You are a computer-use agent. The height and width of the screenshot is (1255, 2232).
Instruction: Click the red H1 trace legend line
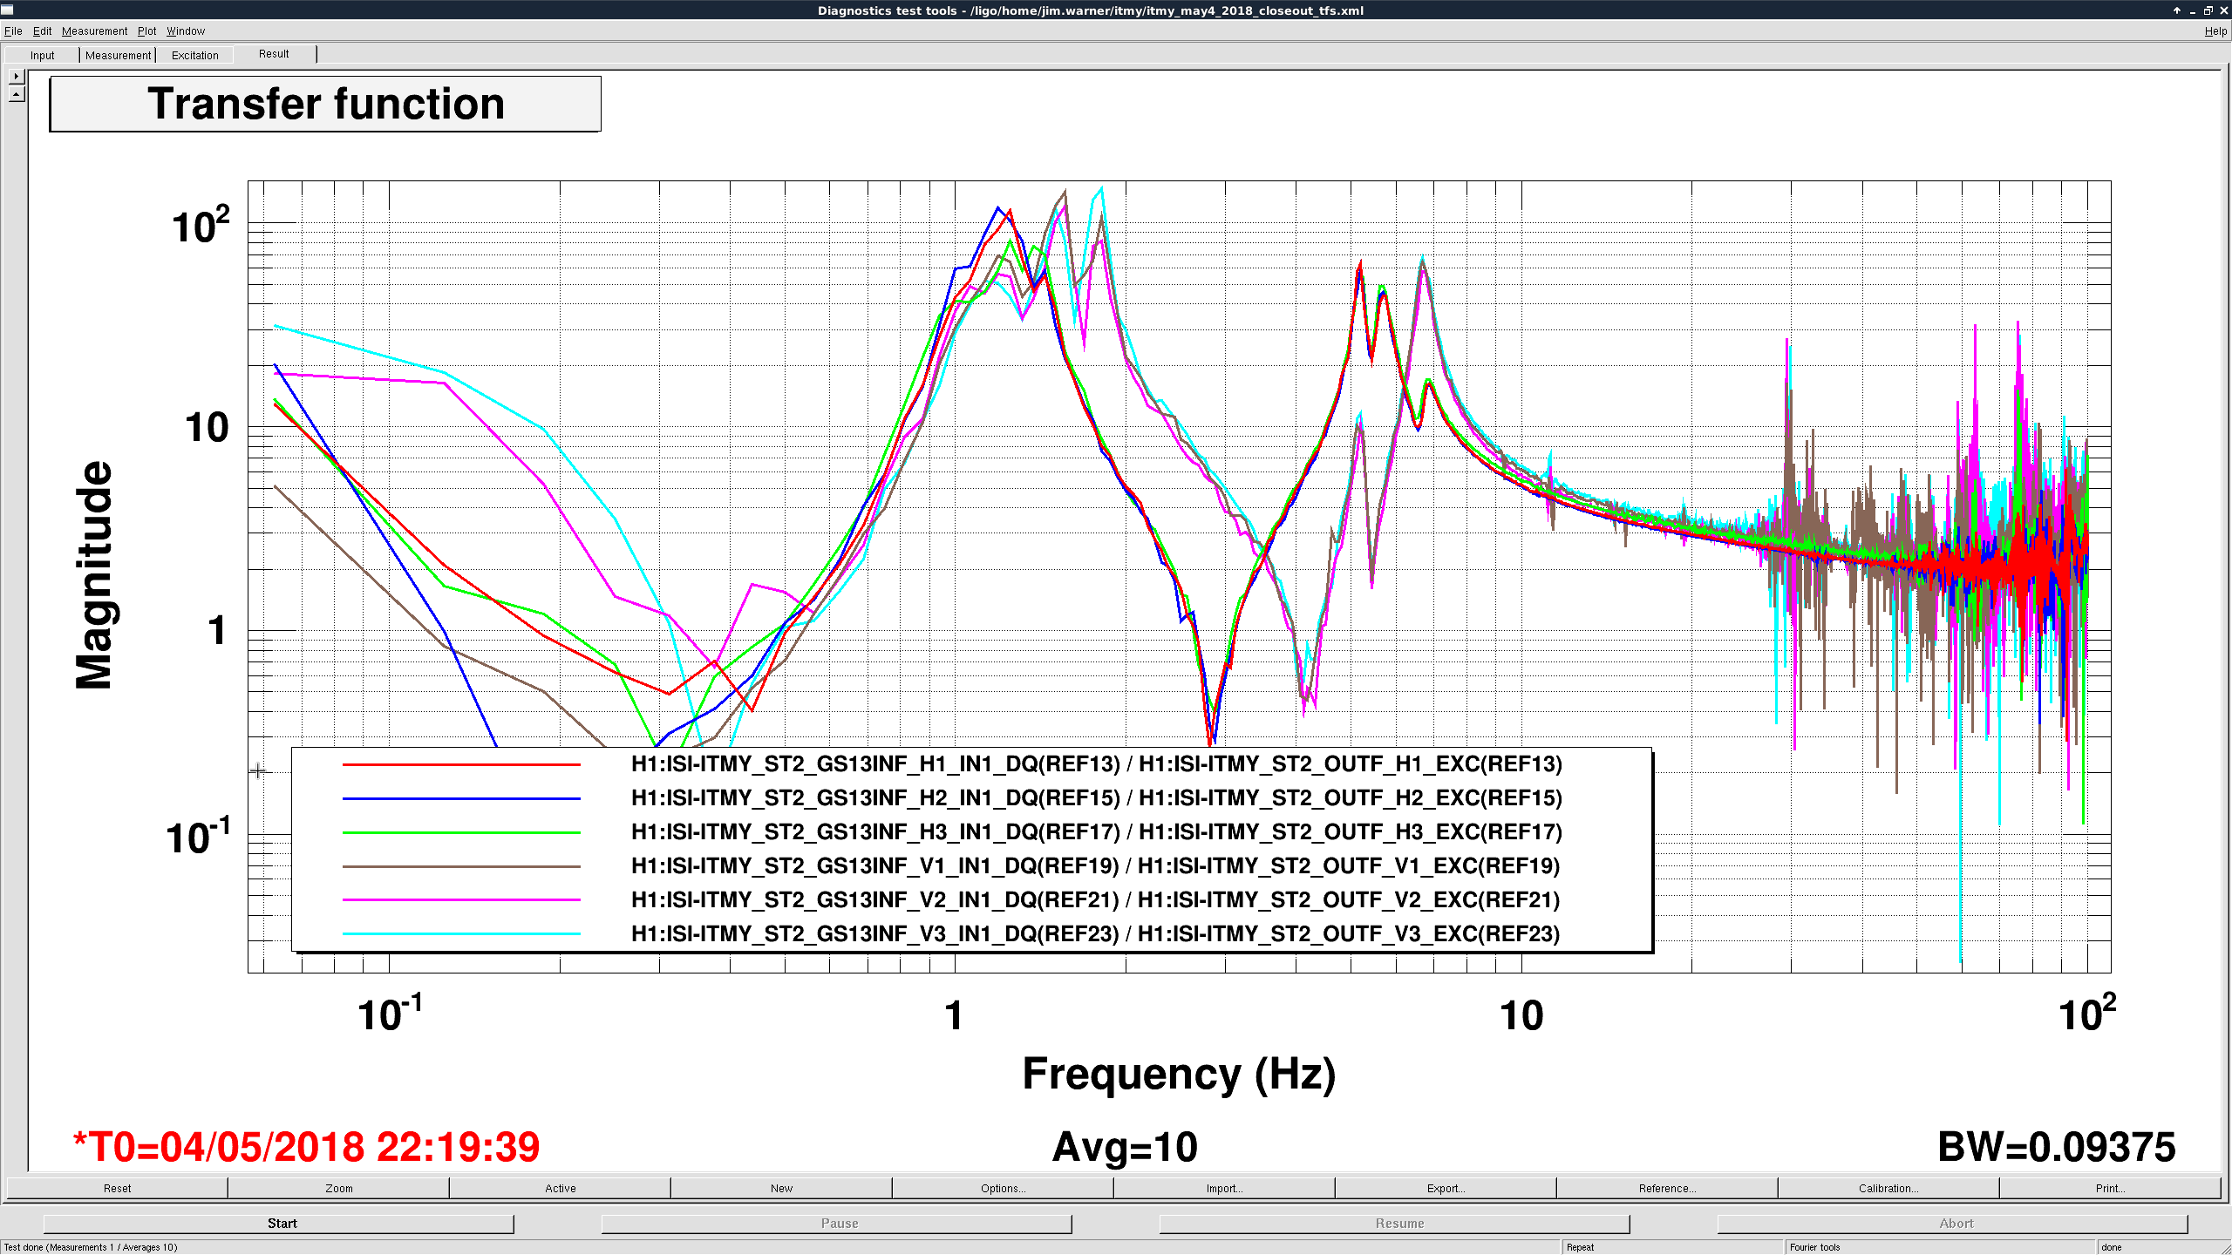pyautogui.click(x=461, y=764)
